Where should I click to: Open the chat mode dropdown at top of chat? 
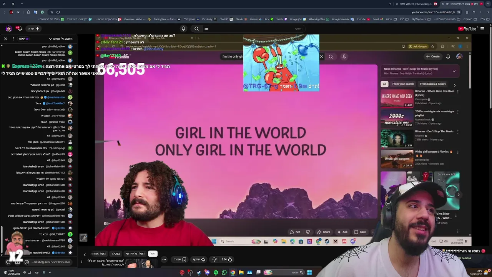click(x=61, y=39)
